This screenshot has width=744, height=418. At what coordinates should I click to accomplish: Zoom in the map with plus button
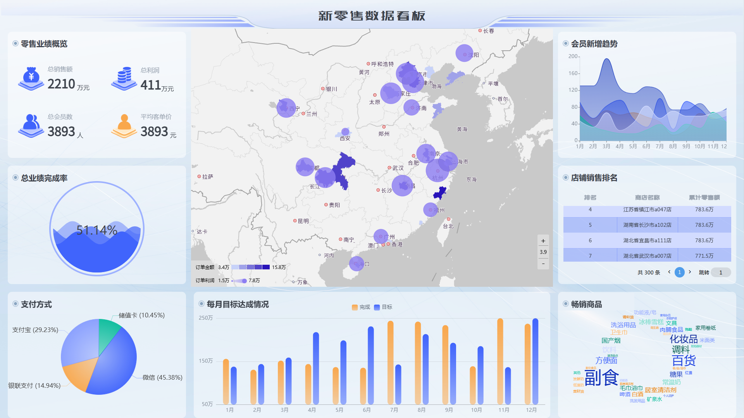click(543, 241)
